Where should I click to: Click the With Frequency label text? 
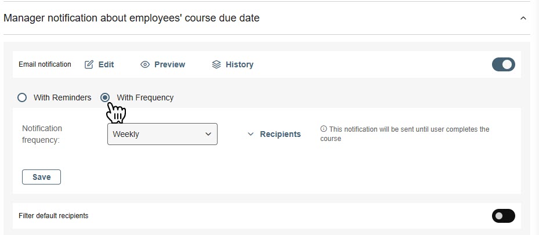point(145,97)
